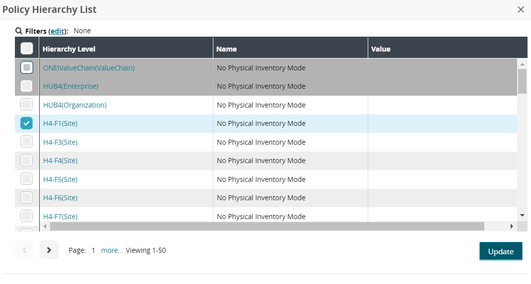Open the more... pages link
Screen dimensions: 531x284
(x=112, y=250)
